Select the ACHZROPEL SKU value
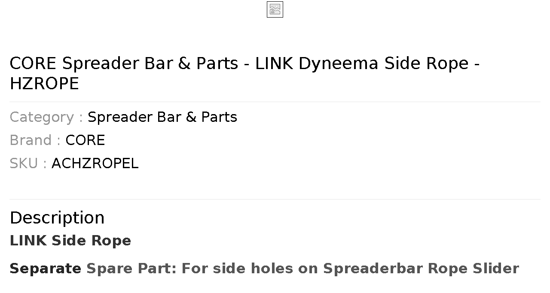 (95, 163)
